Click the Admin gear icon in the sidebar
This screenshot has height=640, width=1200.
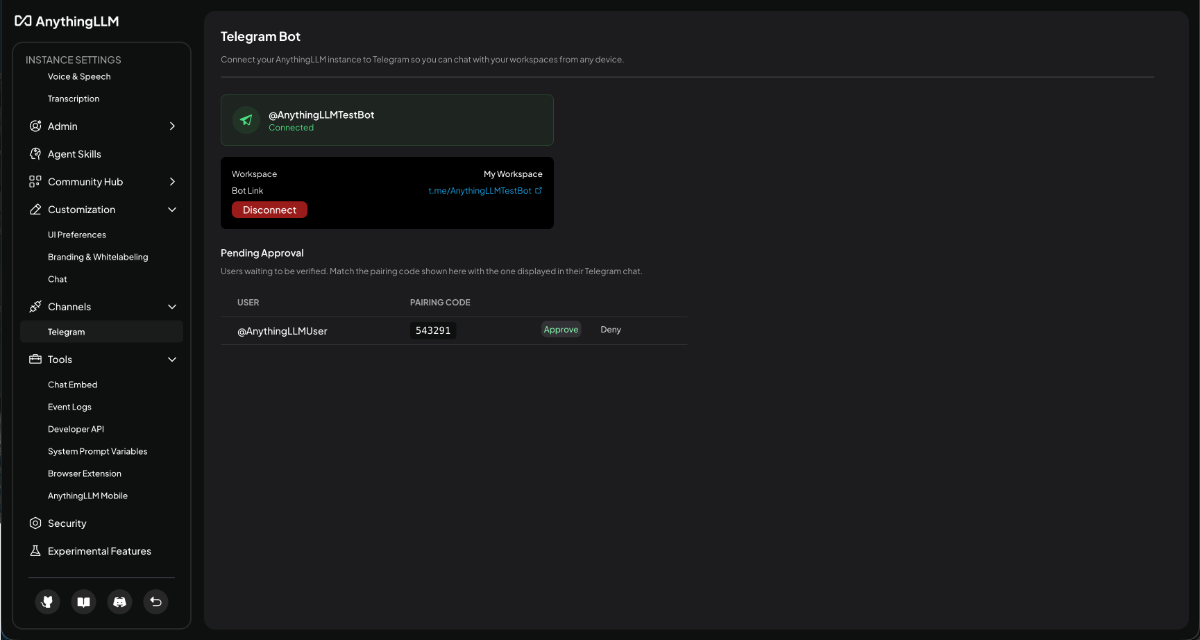(35, 126)
